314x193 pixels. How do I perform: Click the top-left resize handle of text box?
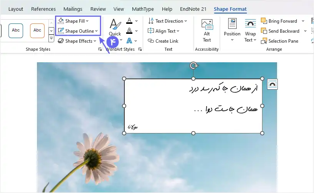pos(124,78)
